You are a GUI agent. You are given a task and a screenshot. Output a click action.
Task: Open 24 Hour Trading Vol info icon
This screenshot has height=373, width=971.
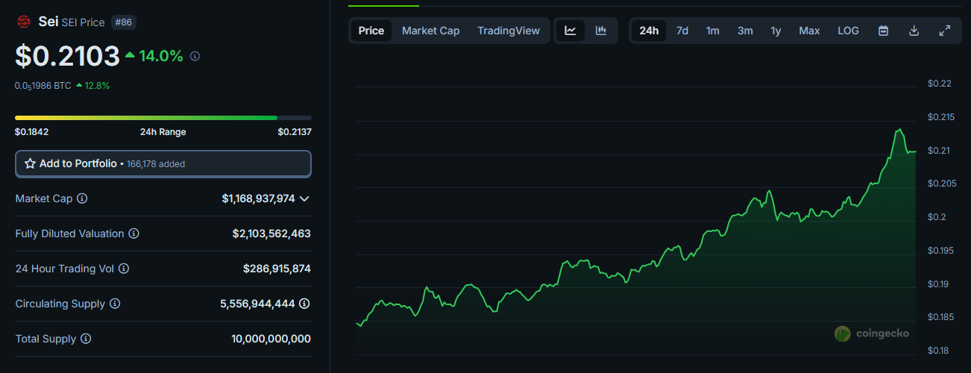point(124,269)
